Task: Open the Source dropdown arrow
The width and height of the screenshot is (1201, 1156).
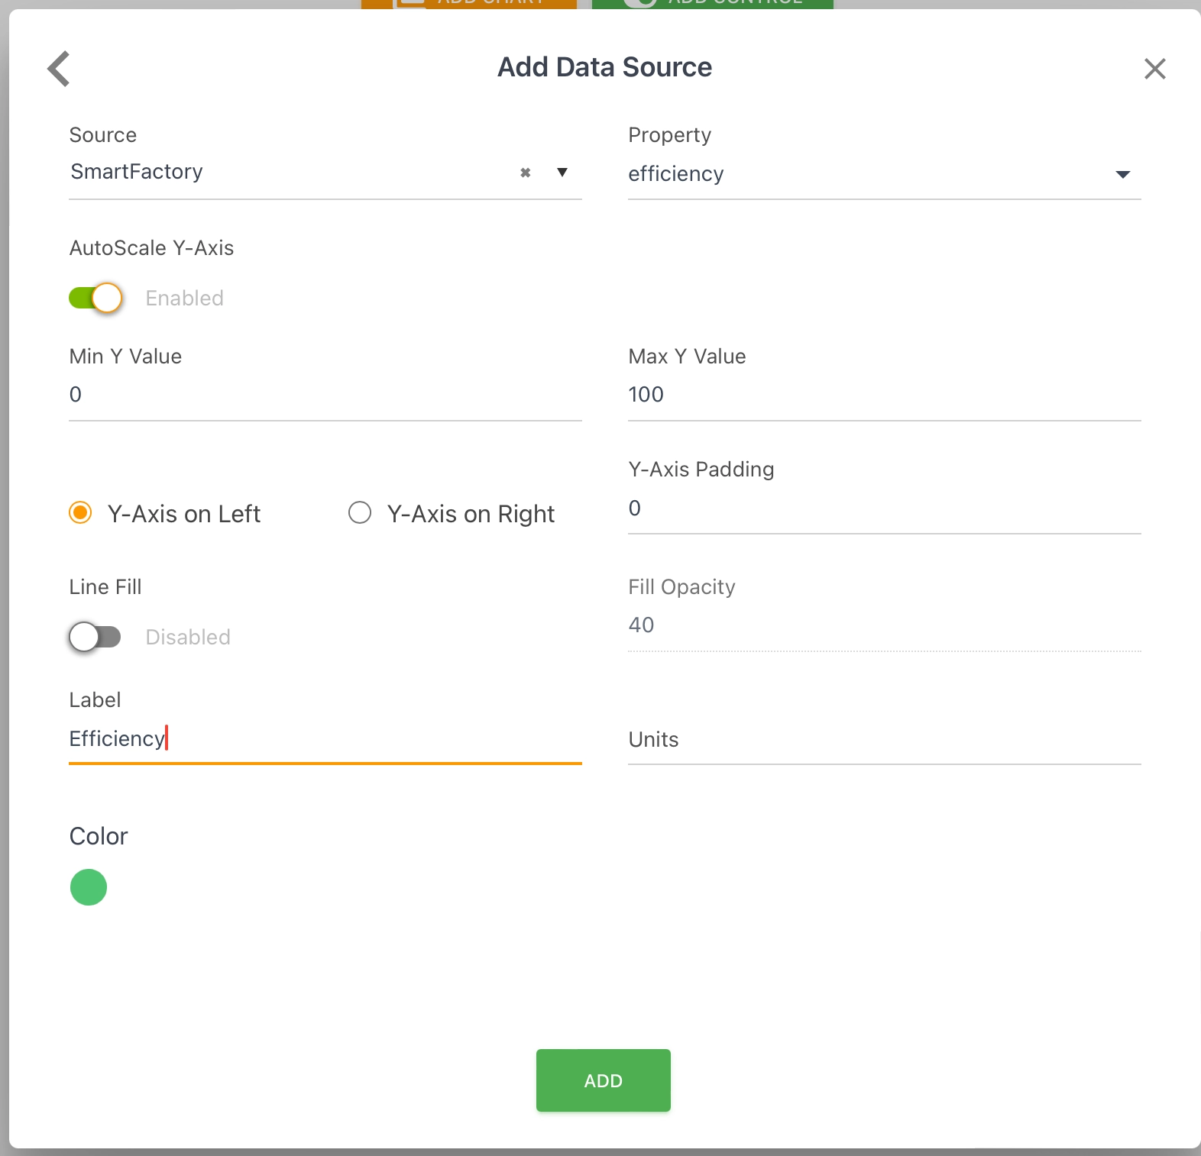Action: coord(562,173)
